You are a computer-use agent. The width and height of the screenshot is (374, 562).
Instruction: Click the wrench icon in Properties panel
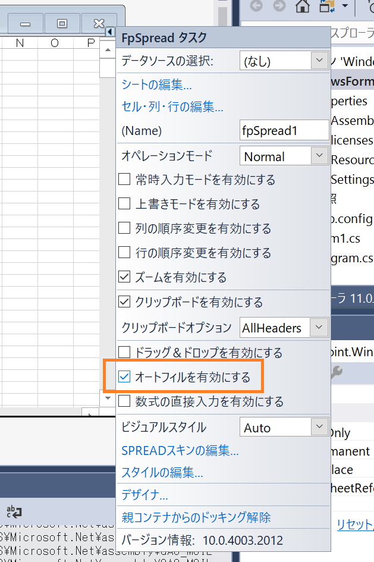[336, 372]
